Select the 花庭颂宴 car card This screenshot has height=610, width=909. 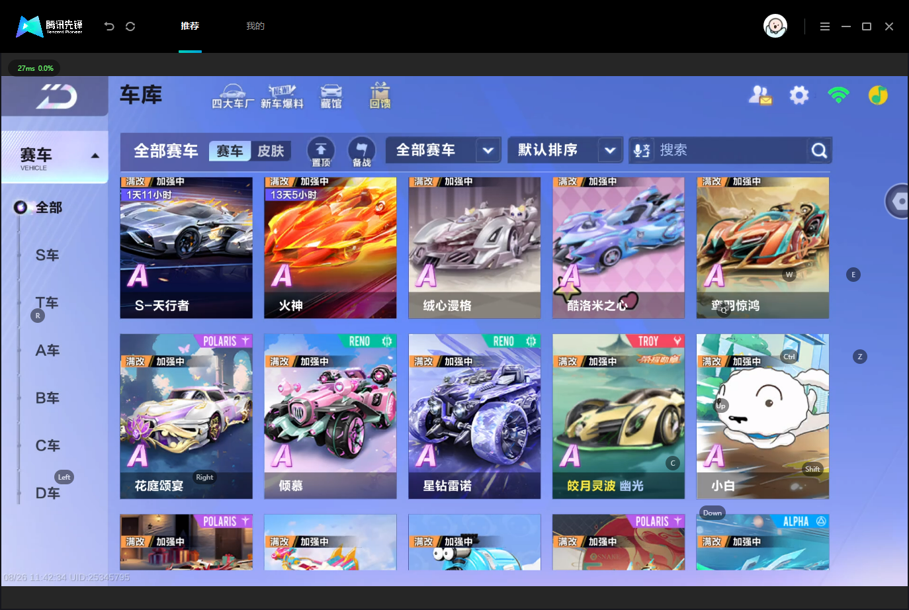186,416
